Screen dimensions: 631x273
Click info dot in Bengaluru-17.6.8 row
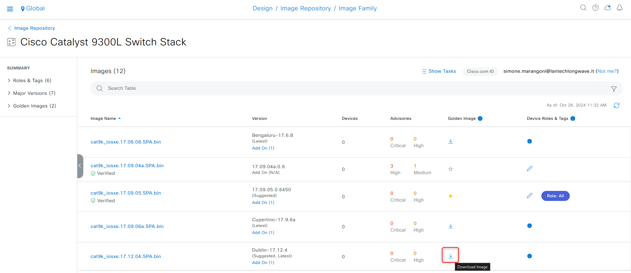(529, 141)
